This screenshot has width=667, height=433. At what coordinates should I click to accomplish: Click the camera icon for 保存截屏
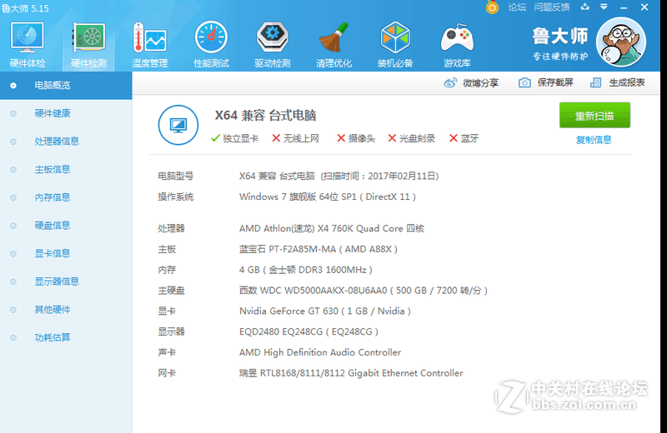point(524,83)
